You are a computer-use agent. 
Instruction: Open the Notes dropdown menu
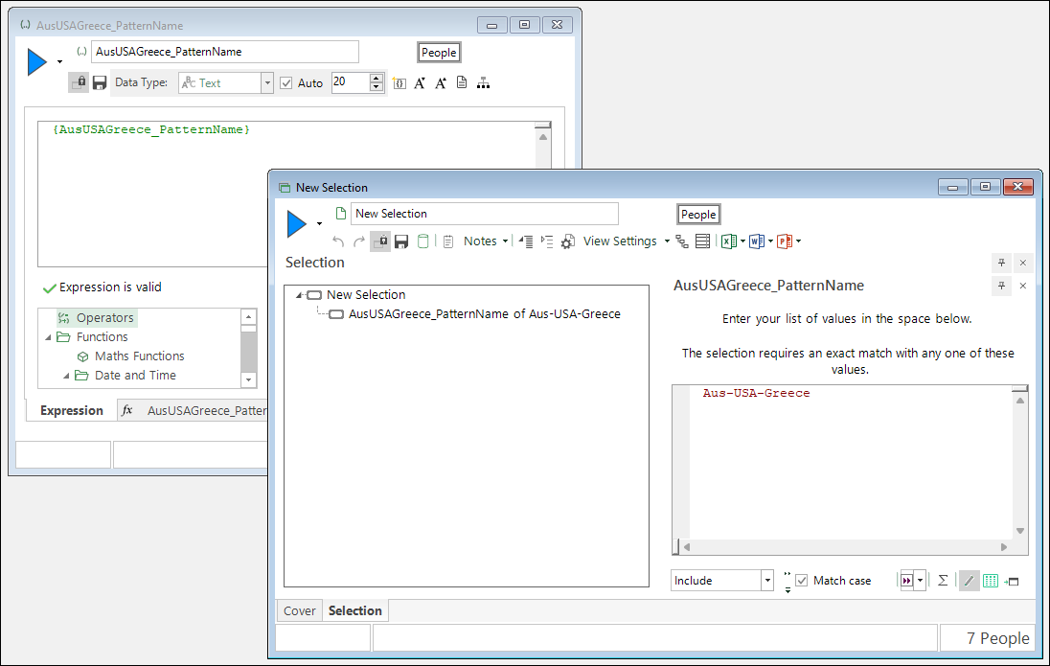pos(505,241)
